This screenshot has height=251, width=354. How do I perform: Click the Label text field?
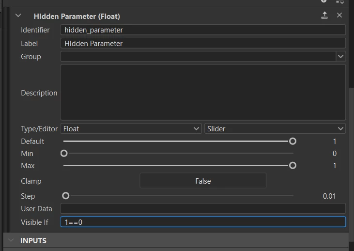[203, 43]
